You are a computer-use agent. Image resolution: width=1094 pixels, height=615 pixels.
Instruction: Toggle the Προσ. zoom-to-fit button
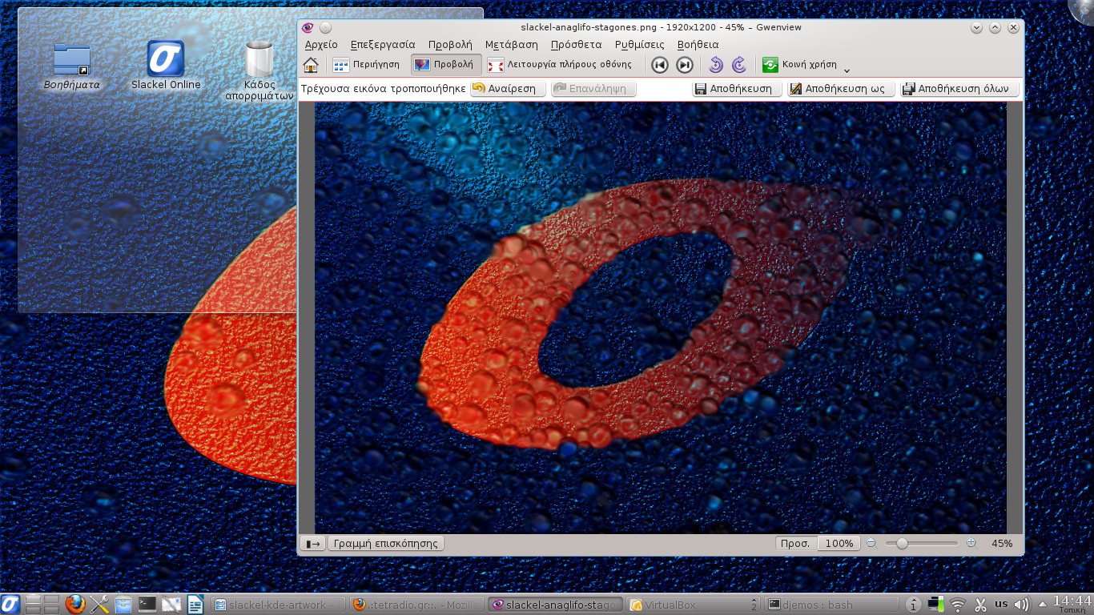pos(796,543)
